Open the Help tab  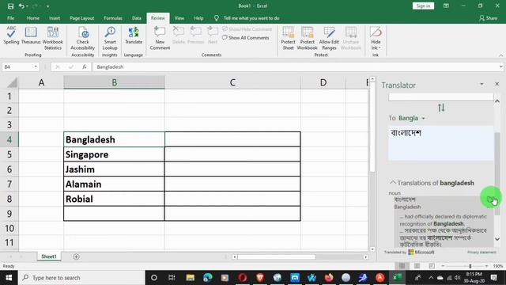click(x=198, y=18)
